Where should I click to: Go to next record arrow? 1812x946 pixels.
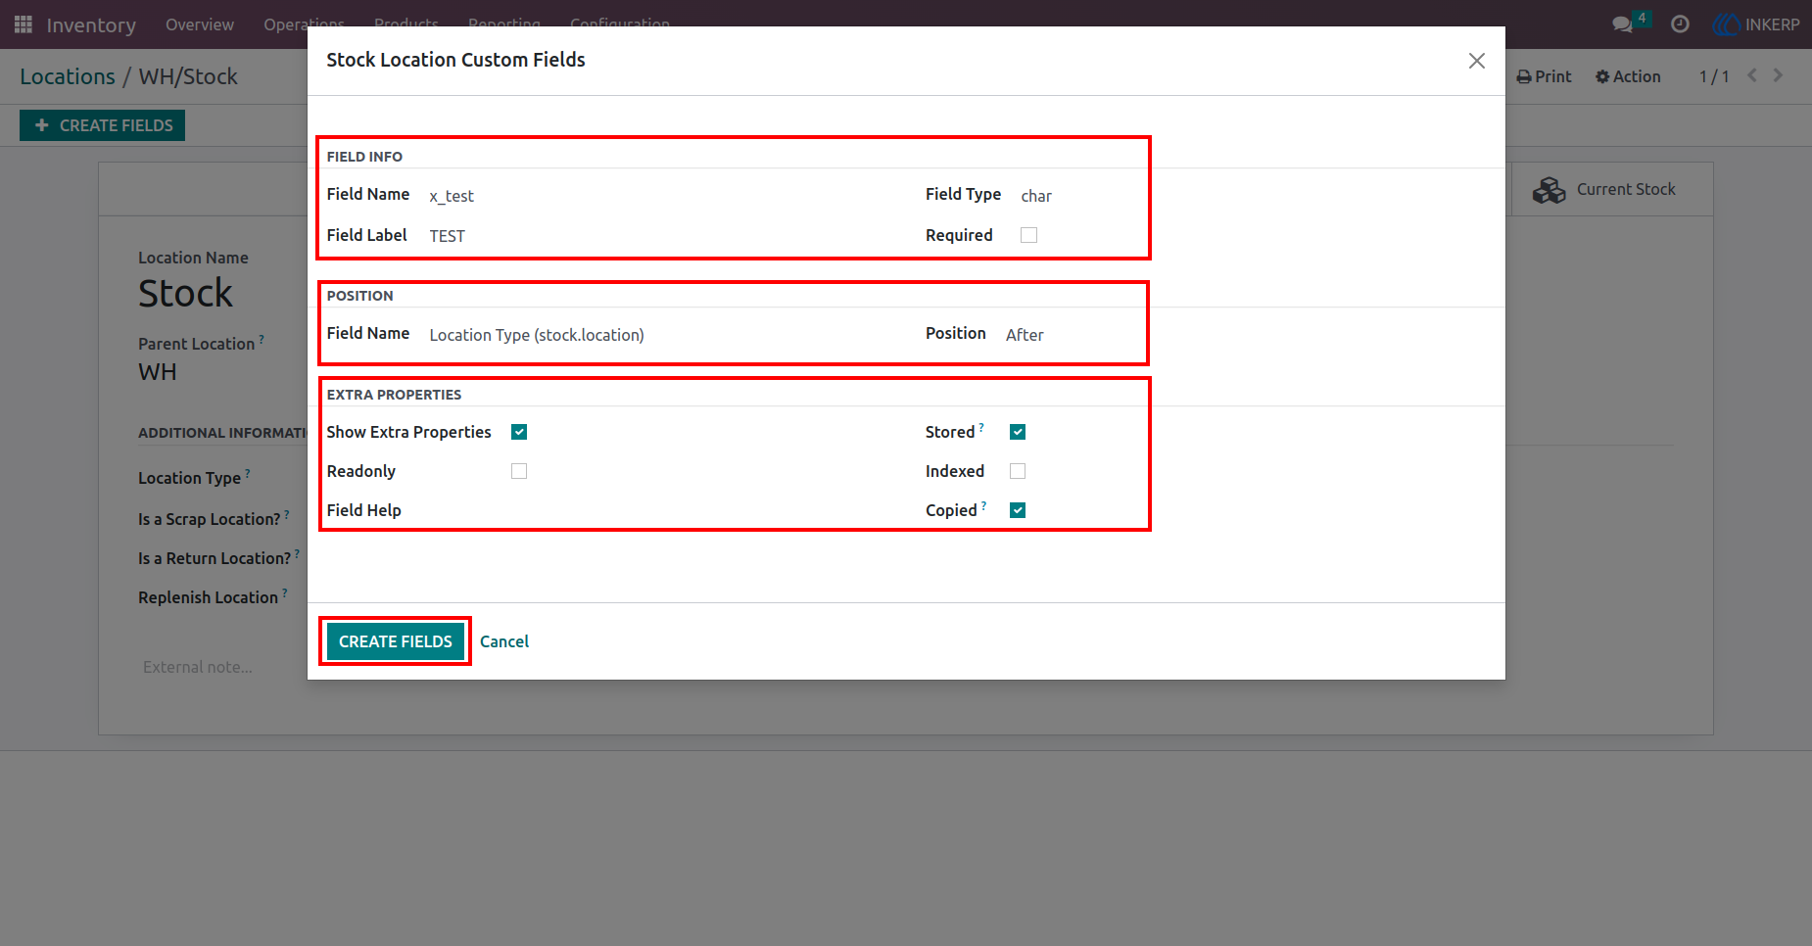tap(1778, 75)
